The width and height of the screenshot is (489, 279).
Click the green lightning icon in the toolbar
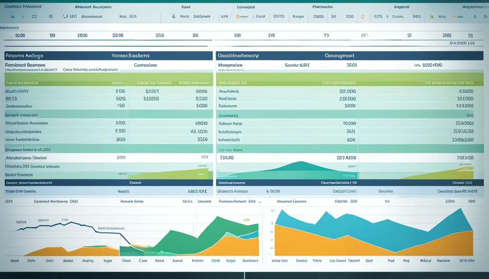coord(387,16)
